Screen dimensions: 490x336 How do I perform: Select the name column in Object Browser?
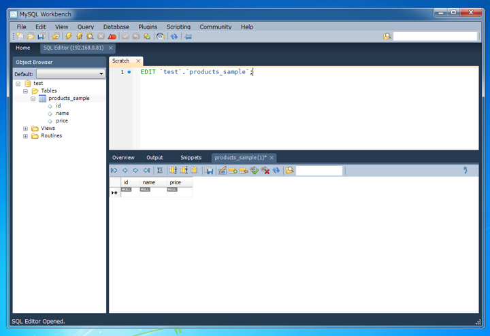coord(62,114)
